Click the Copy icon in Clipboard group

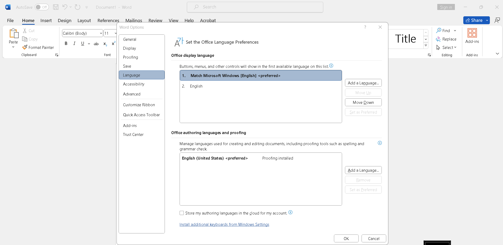click(25, 39)
